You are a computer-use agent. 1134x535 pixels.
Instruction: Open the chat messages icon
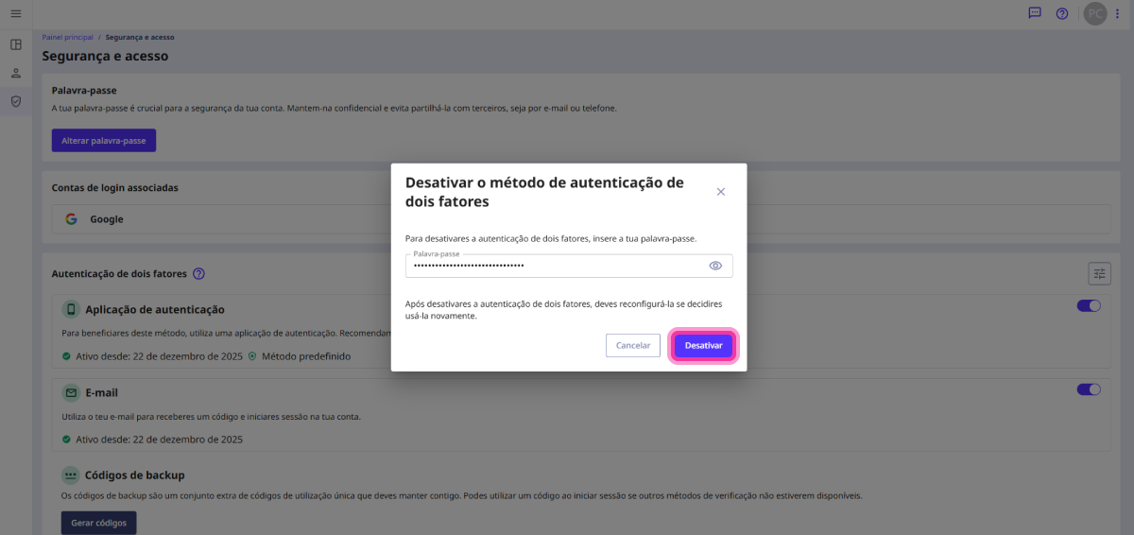click(1035, 13)
